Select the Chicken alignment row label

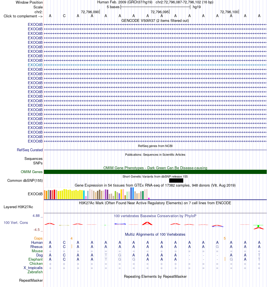36,263
